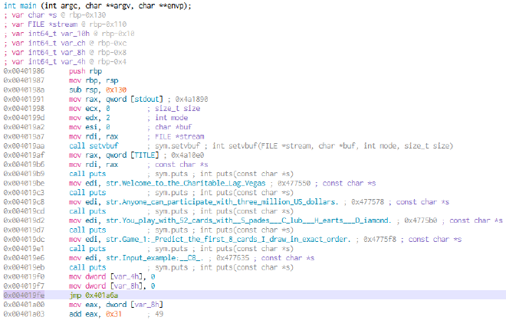Click the address comment 0x477635
This screenshot has width=506, height=320.
point(232,258)
